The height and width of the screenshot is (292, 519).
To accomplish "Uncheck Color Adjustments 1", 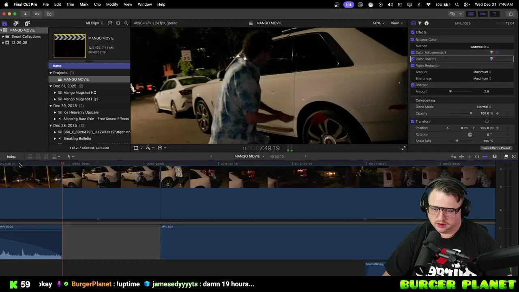I will click(x=413, y=52).
